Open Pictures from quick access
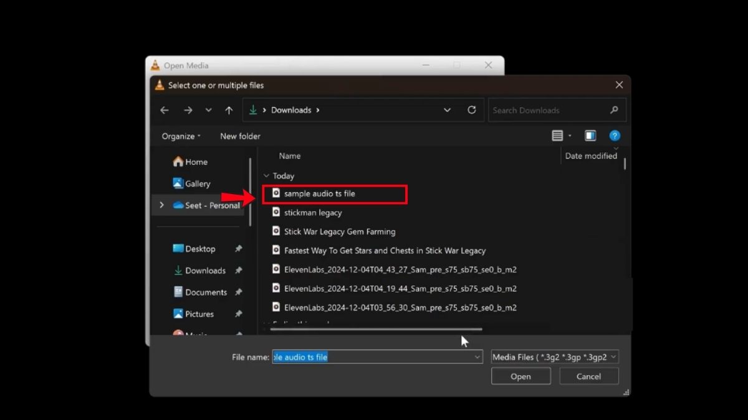 193,314
